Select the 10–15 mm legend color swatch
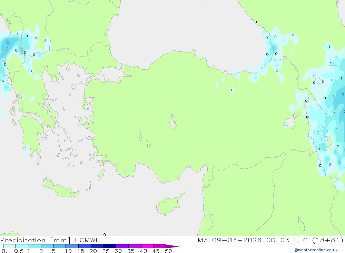Screen dimensions: 345x253 (72, 246)
